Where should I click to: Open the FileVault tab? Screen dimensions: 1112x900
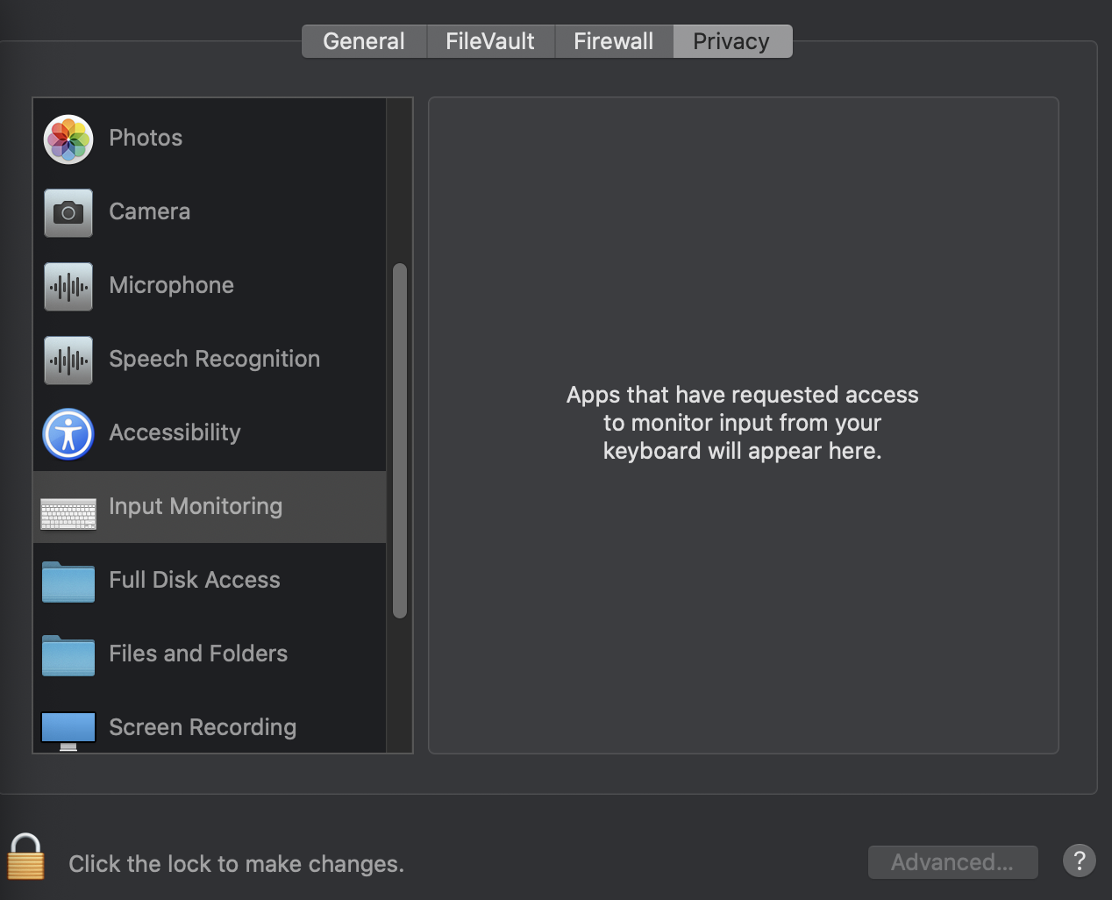click(x=490, y=41)
